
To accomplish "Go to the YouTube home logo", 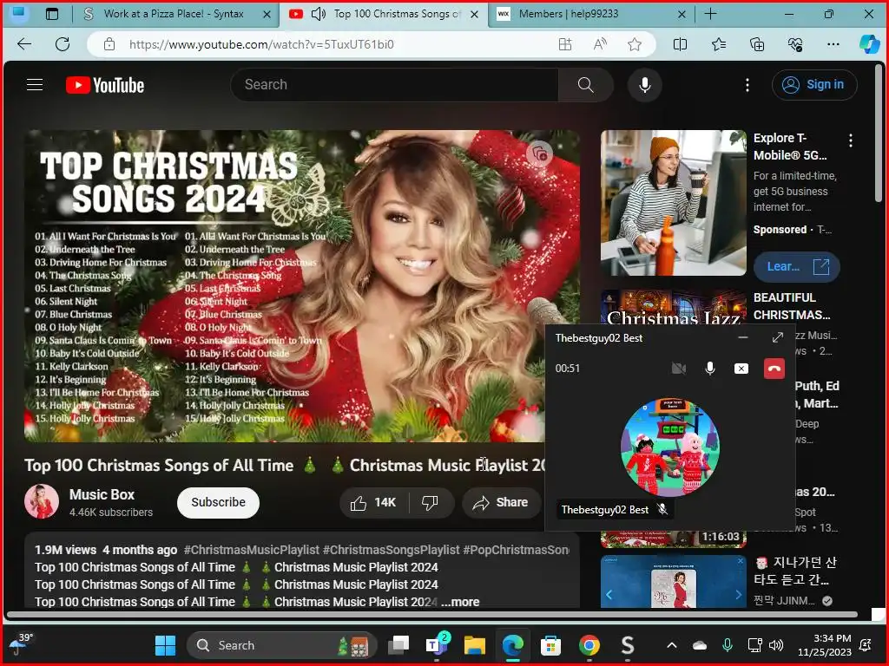I will pos(105,85).
